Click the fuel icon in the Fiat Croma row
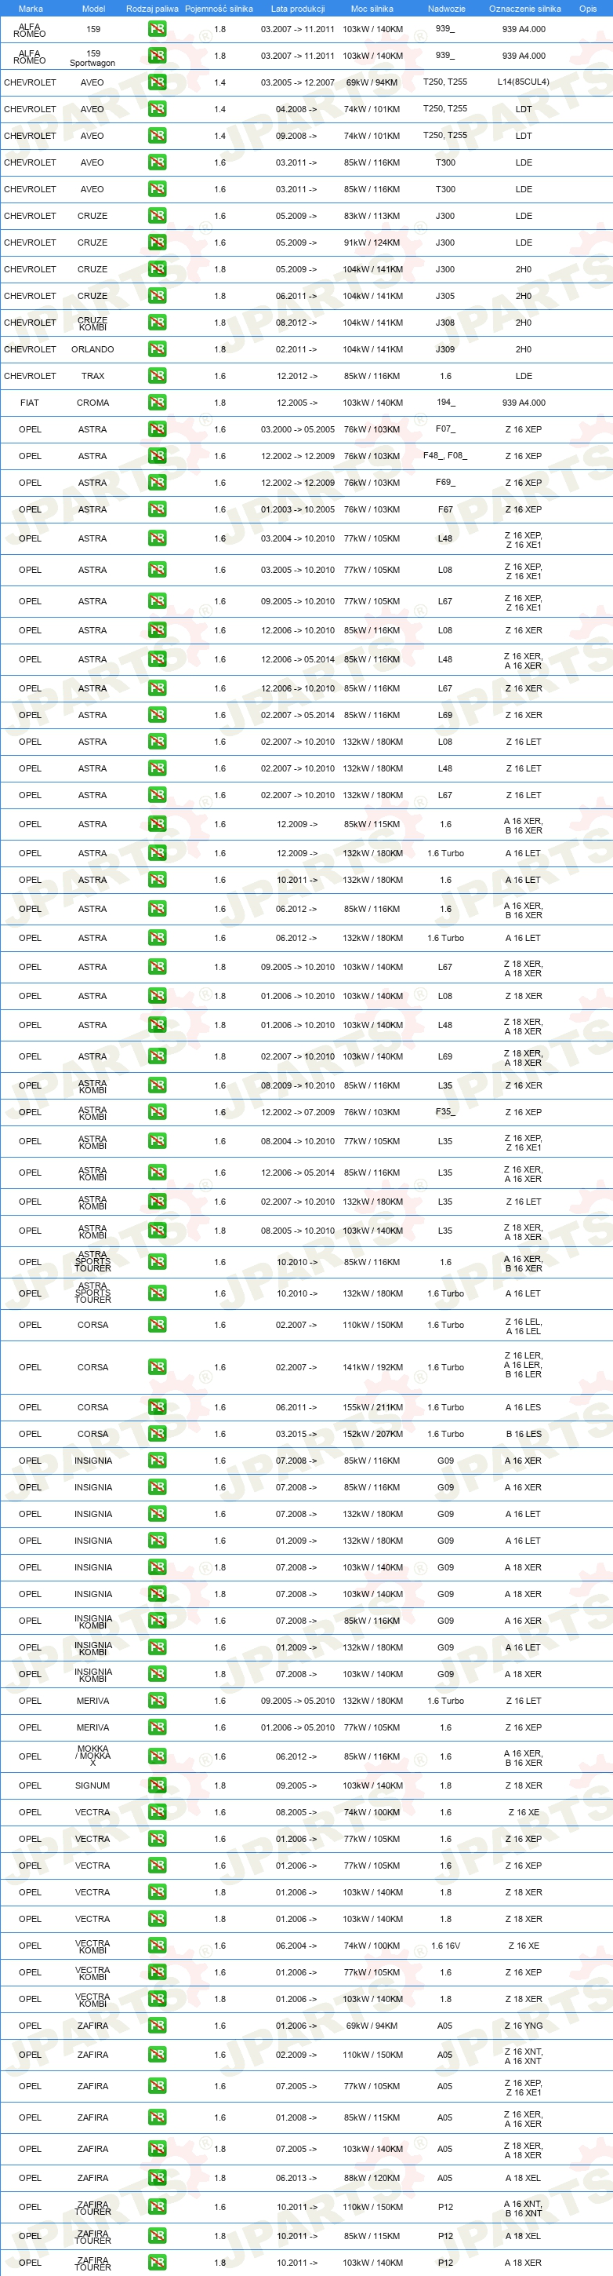The image size is (613, 2276). pos(157,402)
